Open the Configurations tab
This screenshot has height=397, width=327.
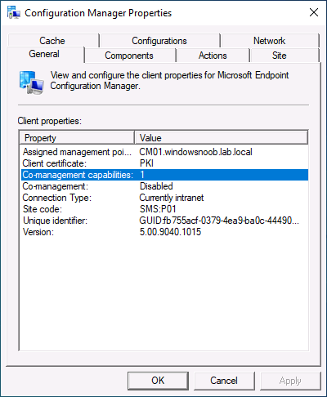159,41
